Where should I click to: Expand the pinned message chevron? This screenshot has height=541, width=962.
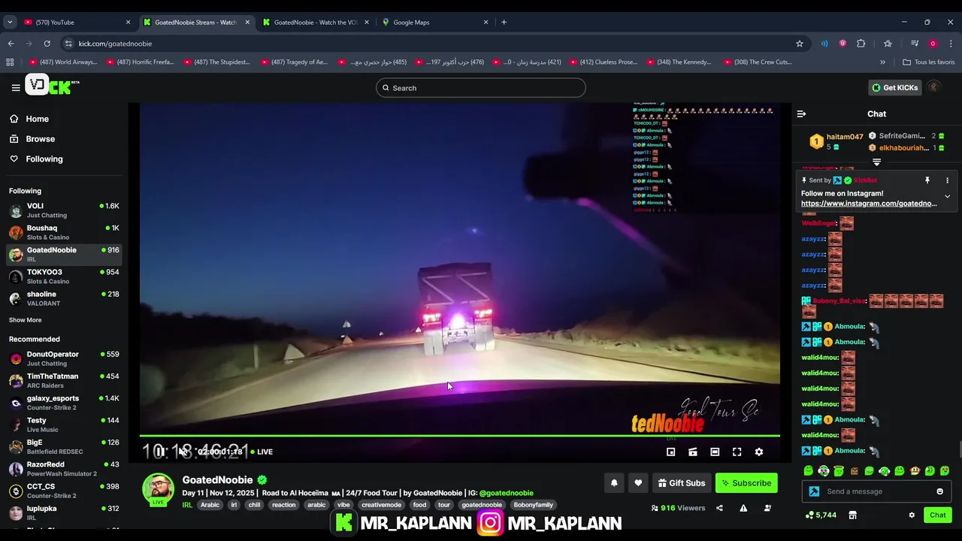point(947,196)
